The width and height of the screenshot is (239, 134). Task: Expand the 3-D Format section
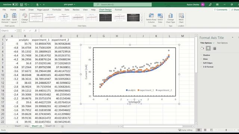click(208, 67)
